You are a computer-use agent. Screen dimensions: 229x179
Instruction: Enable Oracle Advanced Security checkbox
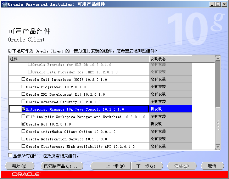point(23,101)
